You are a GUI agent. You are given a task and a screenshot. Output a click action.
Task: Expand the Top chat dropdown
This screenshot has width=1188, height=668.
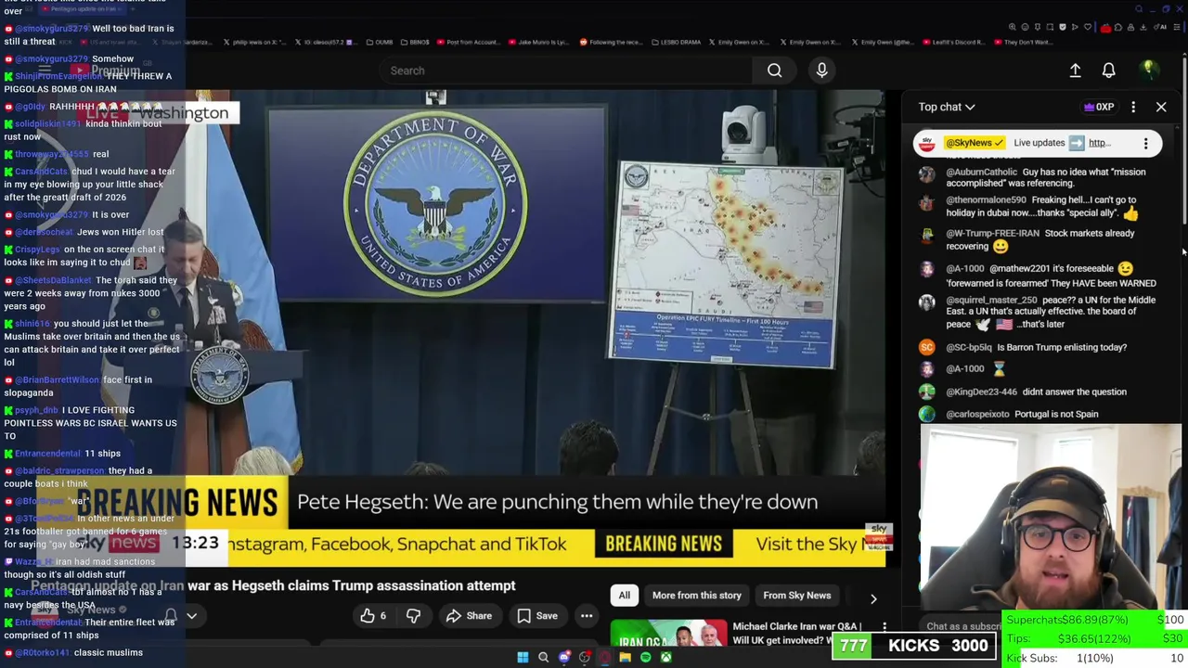[947, 107]
